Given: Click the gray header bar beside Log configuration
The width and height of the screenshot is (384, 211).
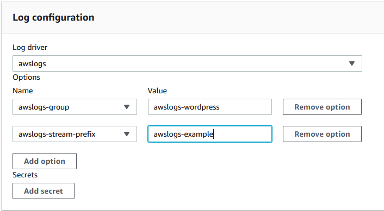Looking at the screenshot, I should [x=239, y=17].
